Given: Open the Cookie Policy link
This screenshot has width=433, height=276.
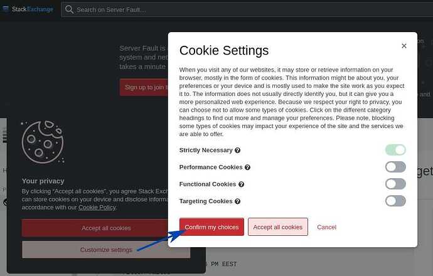Looking at the screenshot, I should click(x=97, y=207).
